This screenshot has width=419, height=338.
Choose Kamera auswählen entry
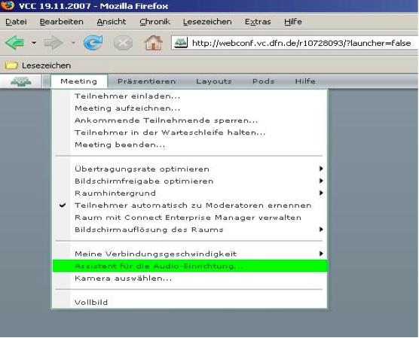[190, 279]
